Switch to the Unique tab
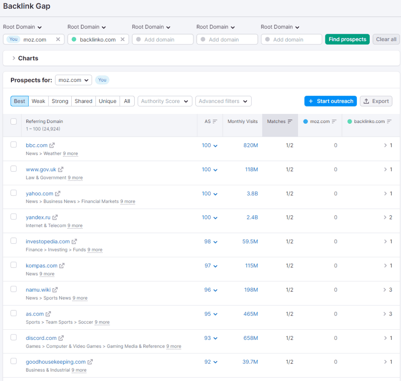The height and width of the screenshot is (381, 401). click(x=107, y=101)
